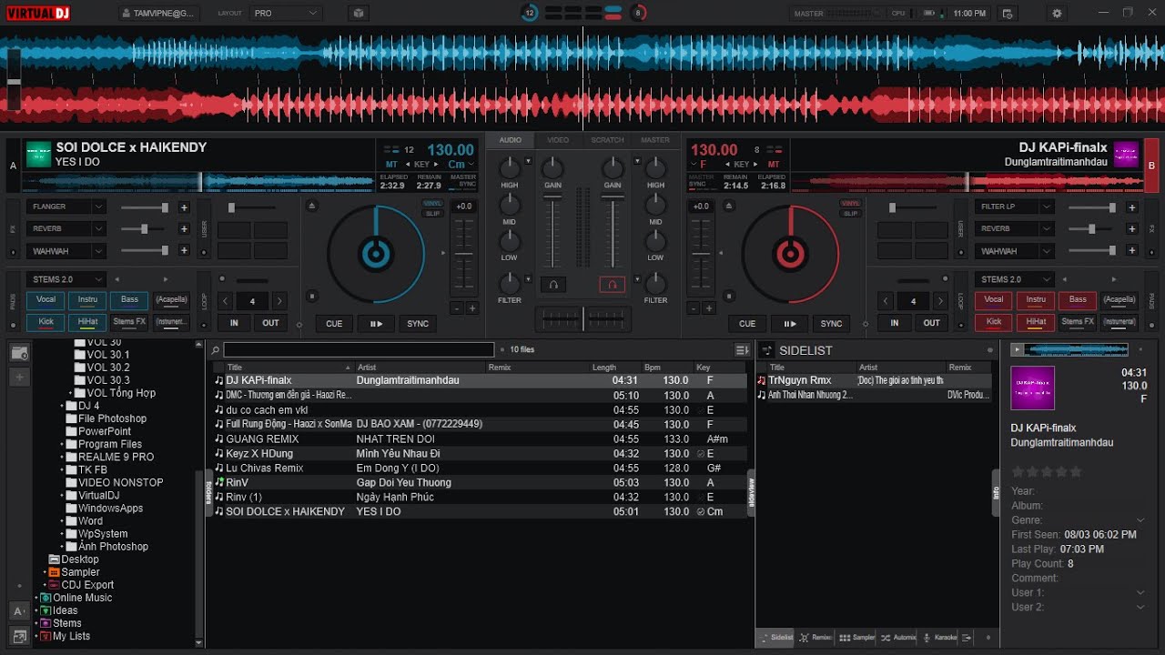Toggle the Kick stem pad on deck B
The image size is (1165, 655).
point(994,322)
